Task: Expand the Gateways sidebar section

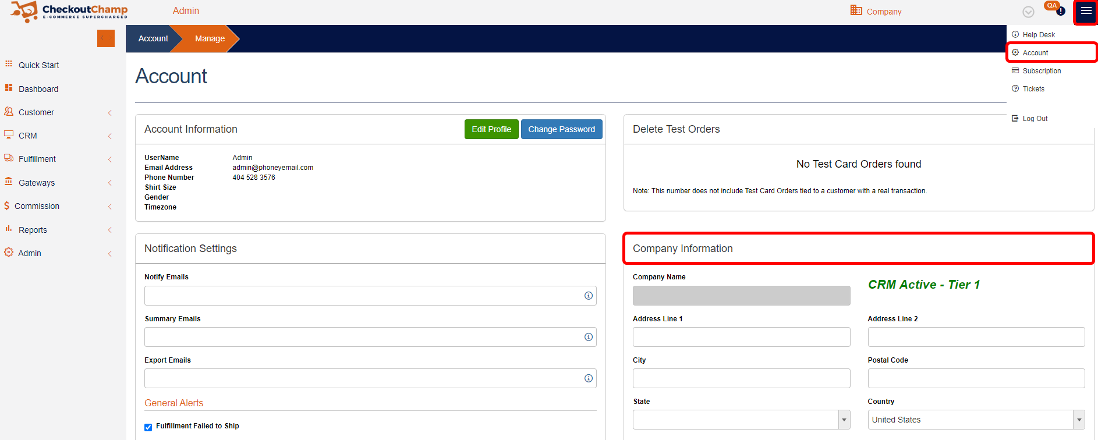Action: point(36,183)
